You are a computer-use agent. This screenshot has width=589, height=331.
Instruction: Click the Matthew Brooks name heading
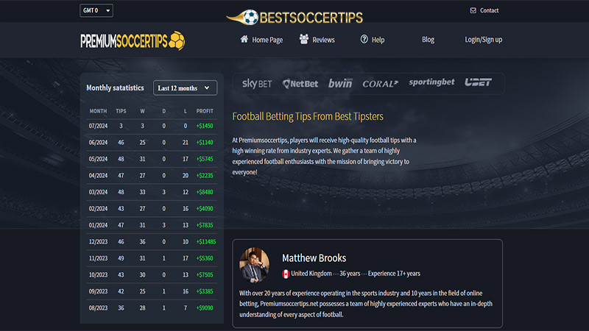click(314, 258)
